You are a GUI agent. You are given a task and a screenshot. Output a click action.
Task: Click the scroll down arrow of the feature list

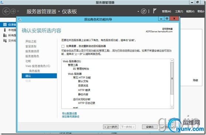pos(172,107)
